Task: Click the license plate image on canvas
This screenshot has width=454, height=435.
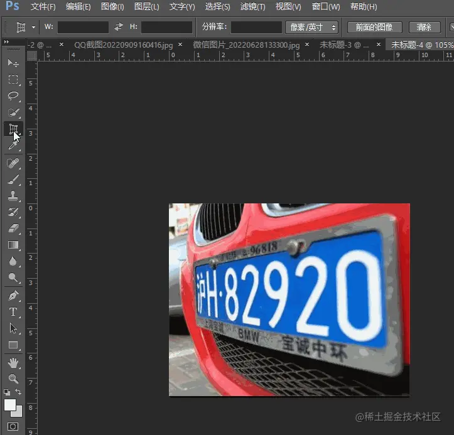Action: click(x=289, y=299)
